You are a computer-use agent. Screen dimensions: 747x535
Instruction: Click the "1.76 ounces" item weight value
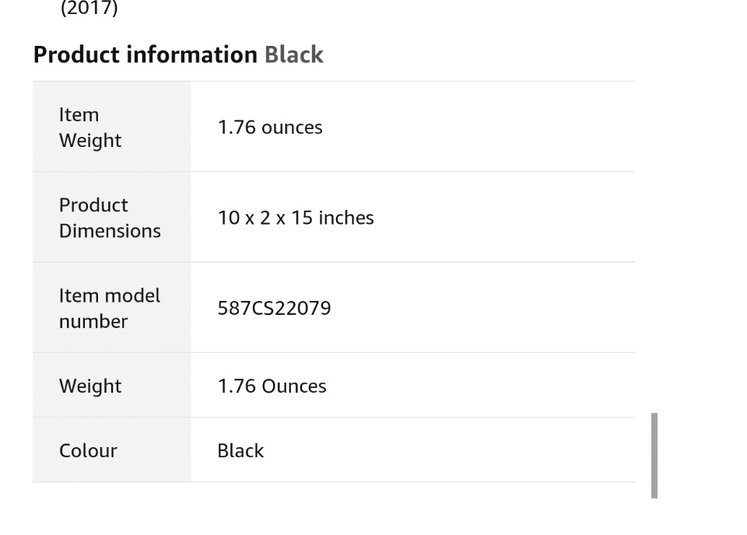click(270, 128)
